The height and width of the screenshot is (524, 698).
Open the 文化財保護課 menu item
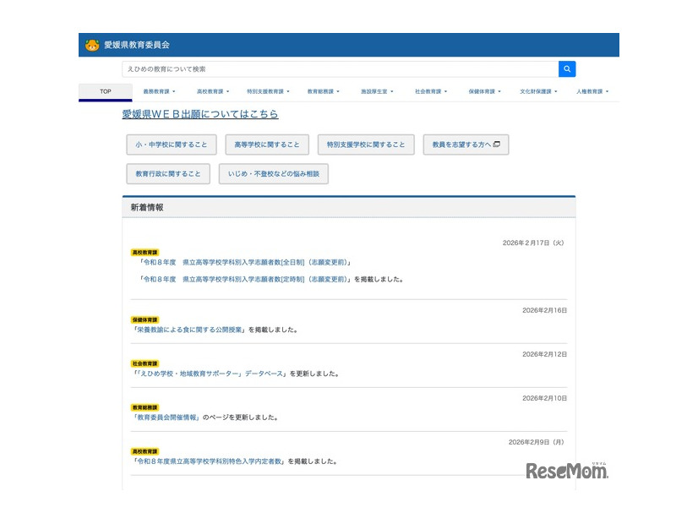pyautogui.click(x=537, y=91)
